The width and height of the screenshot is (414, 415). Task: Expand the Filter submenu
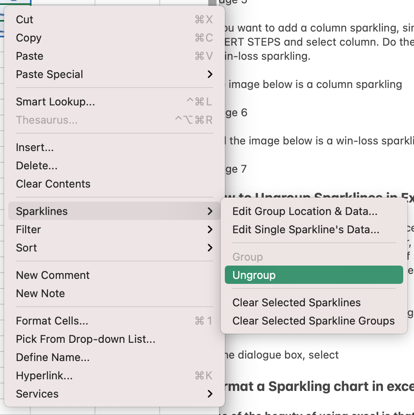click(x=28, y=229)
